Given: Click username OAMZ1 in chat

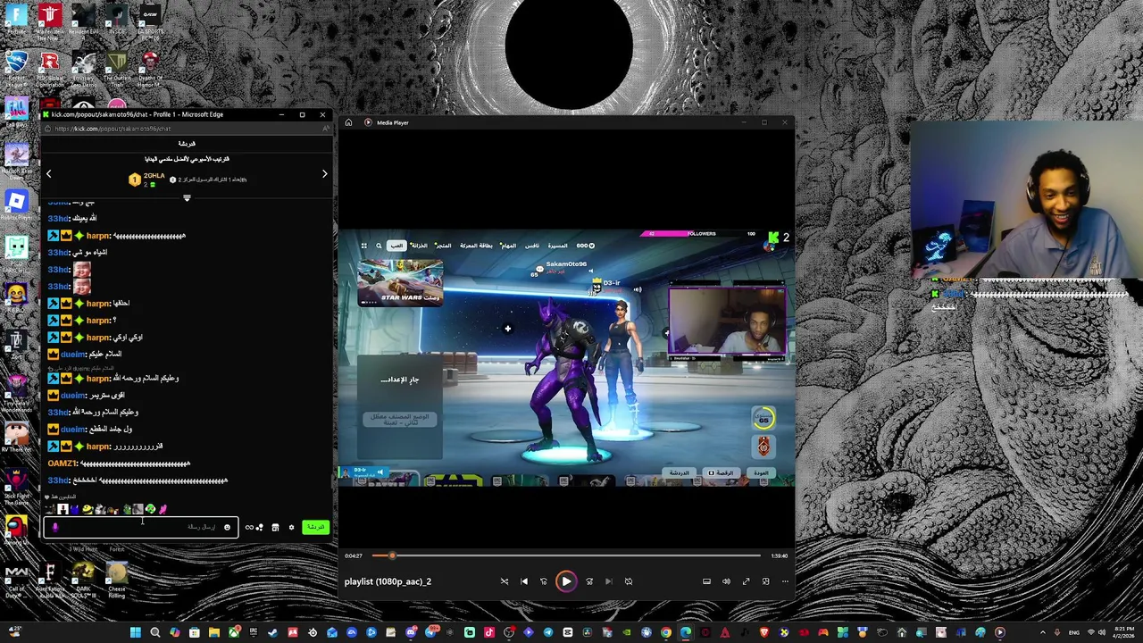Looking at the screenshot, I should point(63,463).
